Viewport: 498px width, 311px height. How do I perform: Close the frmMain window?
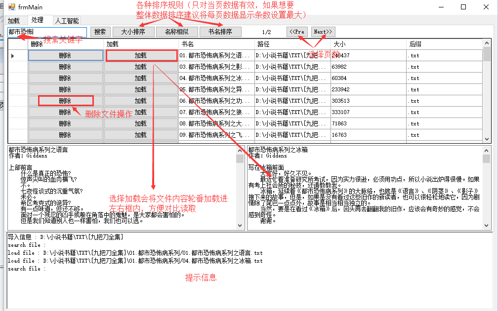[486, 7]
